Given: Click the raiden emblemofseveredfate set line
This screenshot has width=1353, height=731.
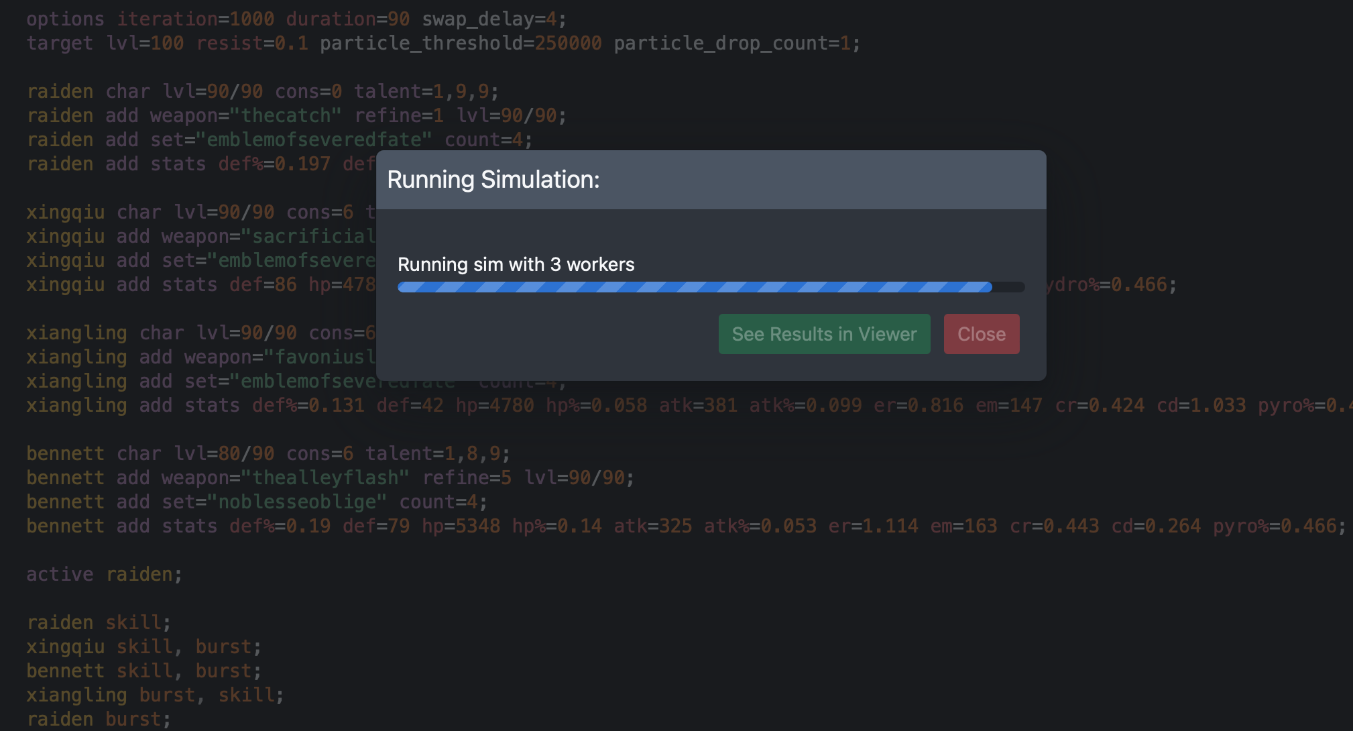Looking at the screenshot, I should tap(278, 139).
